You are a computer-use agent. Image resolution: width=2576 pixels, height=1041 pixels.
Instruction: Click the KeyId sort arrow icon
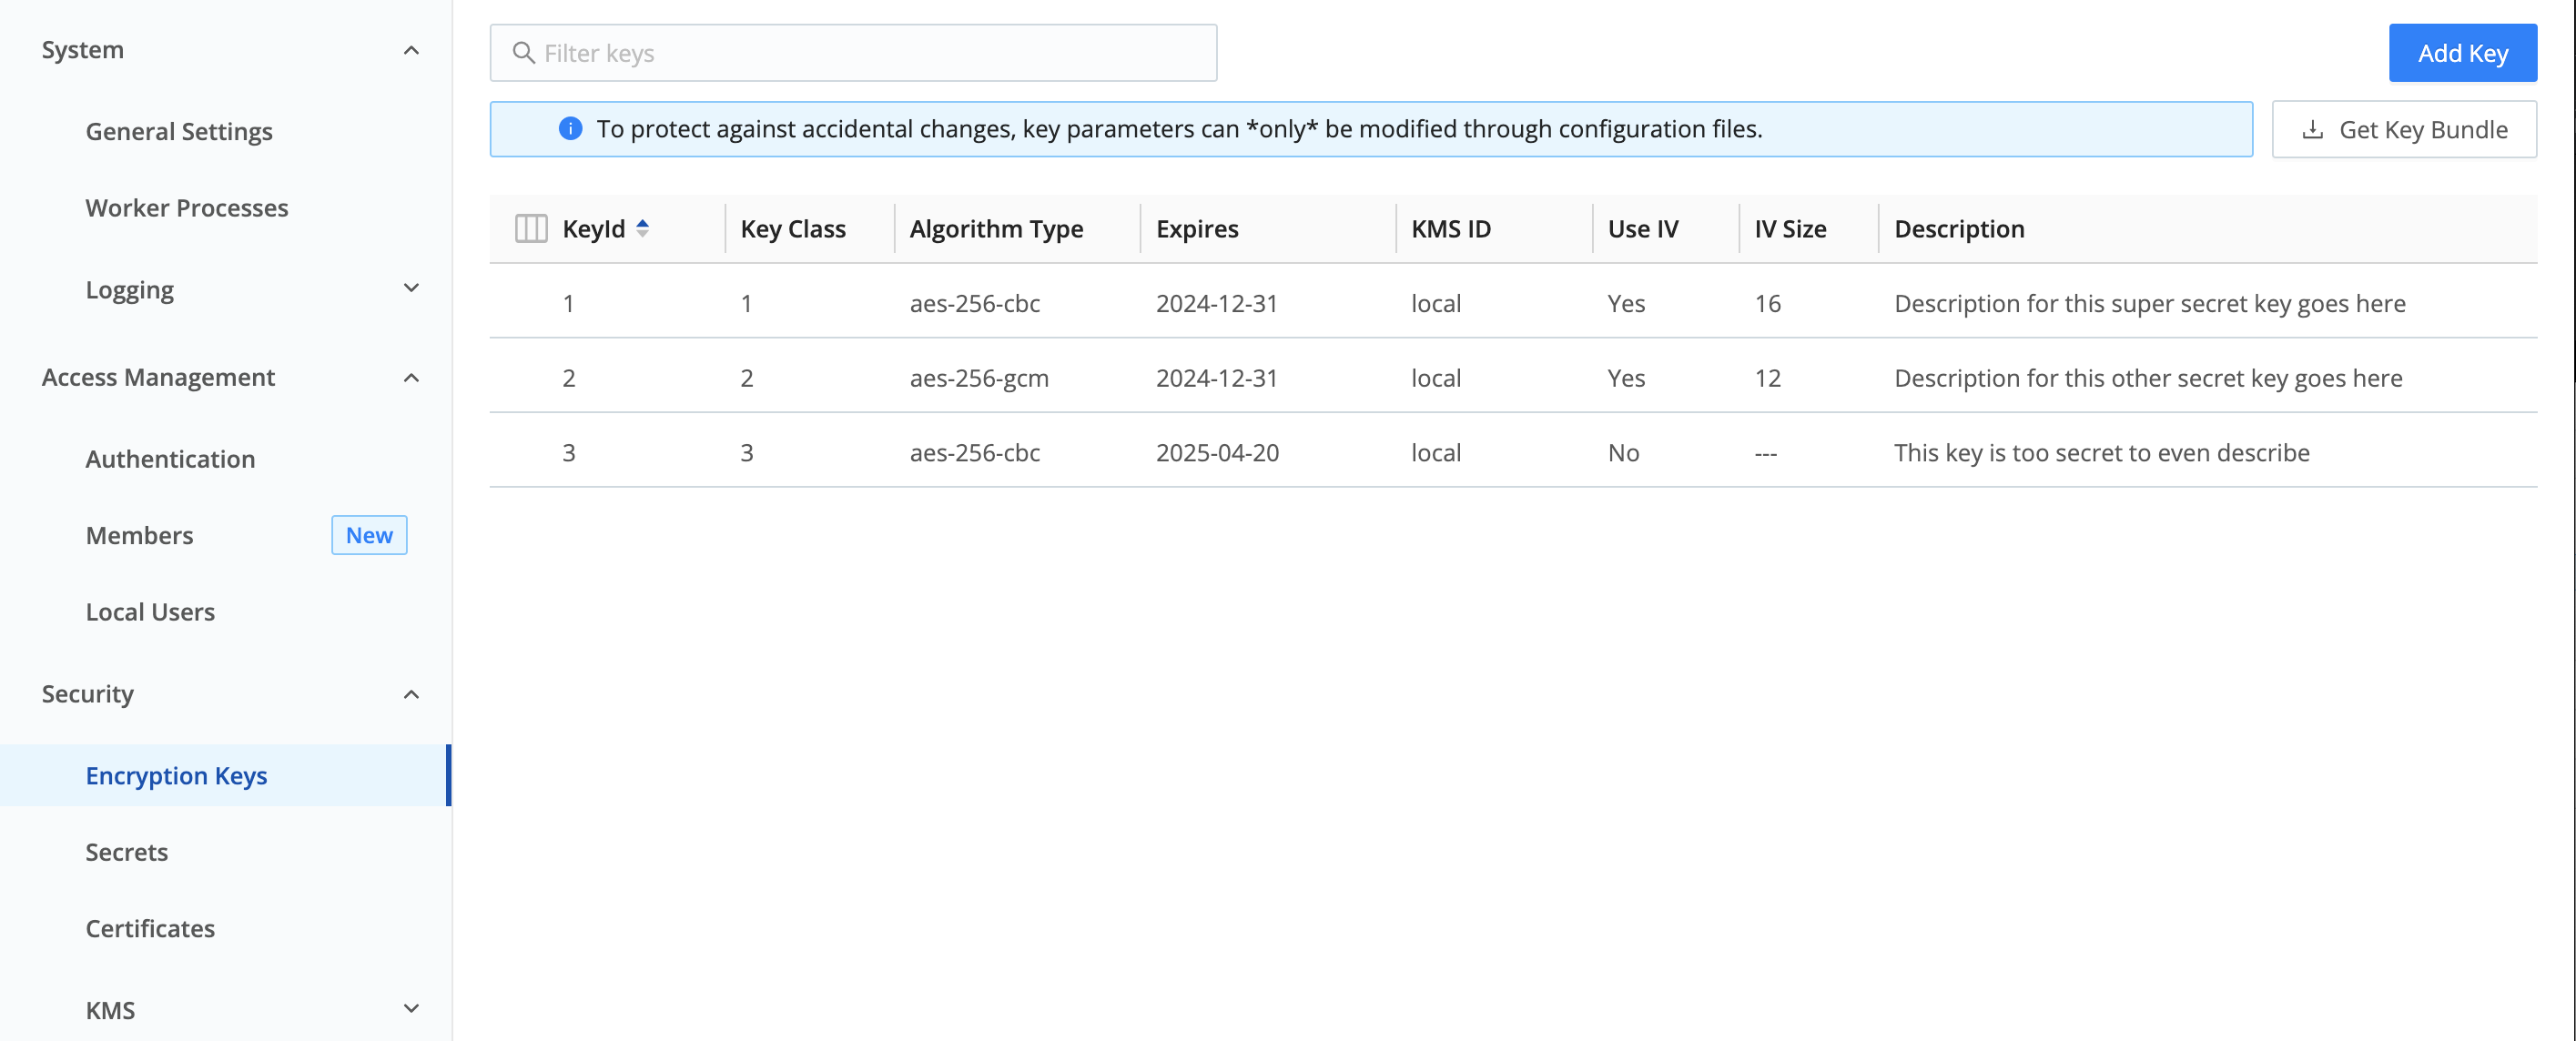click(x=643, y=228)
